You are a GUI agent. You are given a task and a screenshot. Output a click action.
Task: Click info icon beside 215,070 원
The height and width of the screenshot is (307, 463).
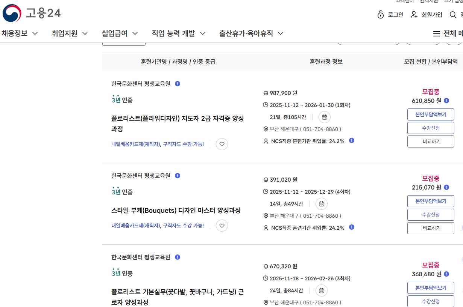click(x=446, y=187)
